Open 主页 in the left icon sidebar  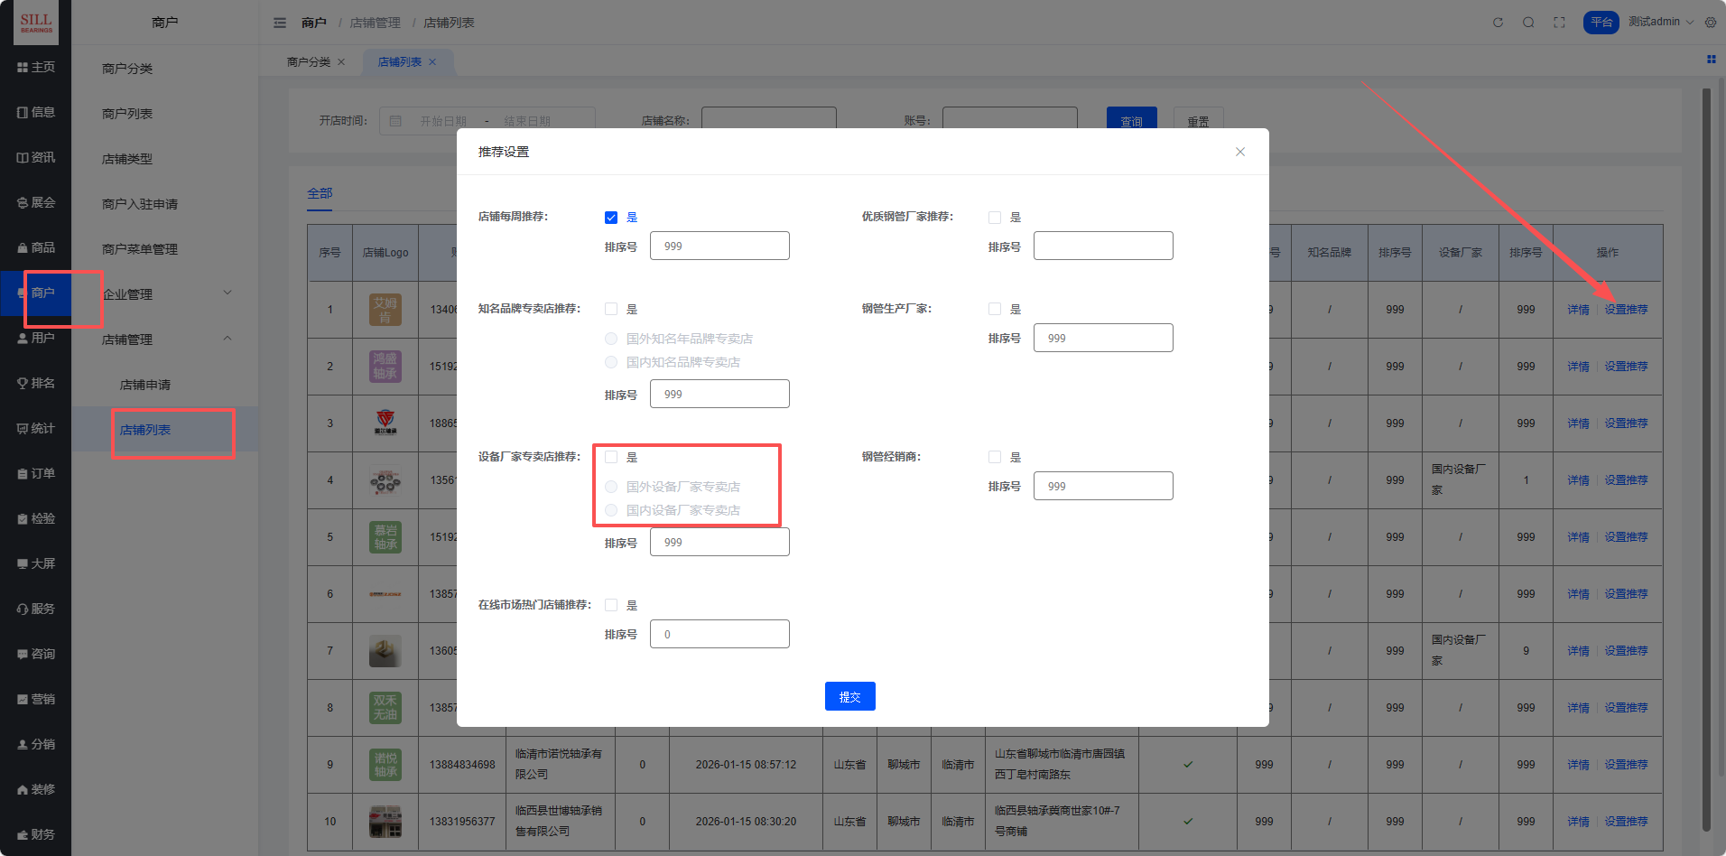[36, 68]
